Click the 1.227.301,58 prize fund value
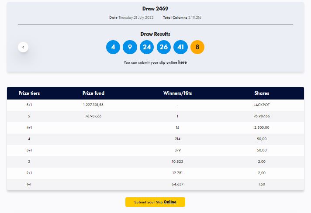Screen dimensions: 311x213 pos(93,105)
